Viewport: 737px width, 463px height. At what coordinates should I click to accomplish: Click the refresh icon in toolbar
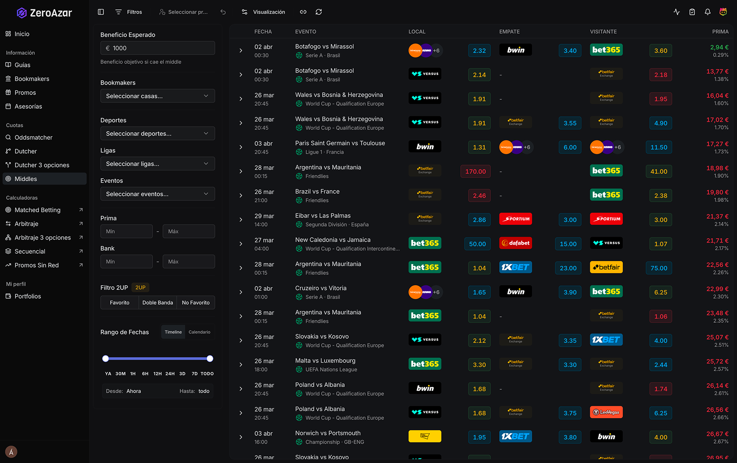tap(319, 12)
